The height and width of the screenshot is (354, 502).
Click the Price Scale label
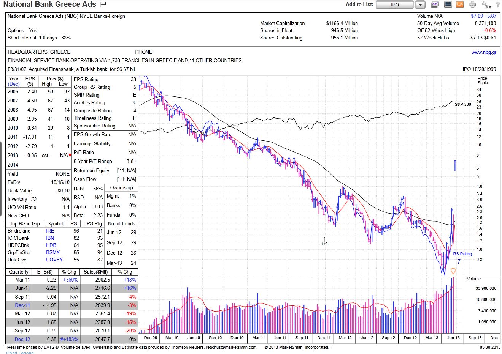483,80
